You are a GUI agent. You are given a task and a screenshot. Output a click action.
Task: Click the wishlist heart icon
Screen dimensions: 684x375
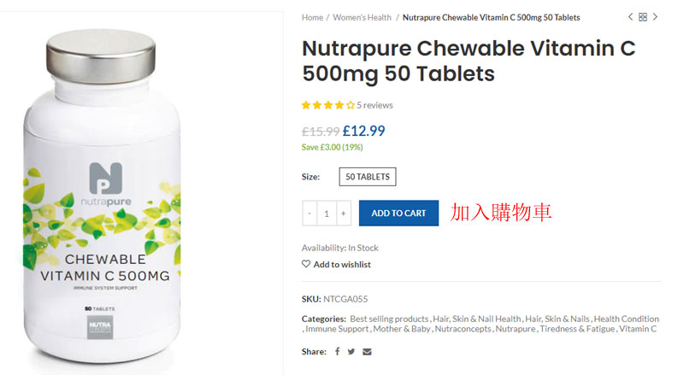pos(306,264)
